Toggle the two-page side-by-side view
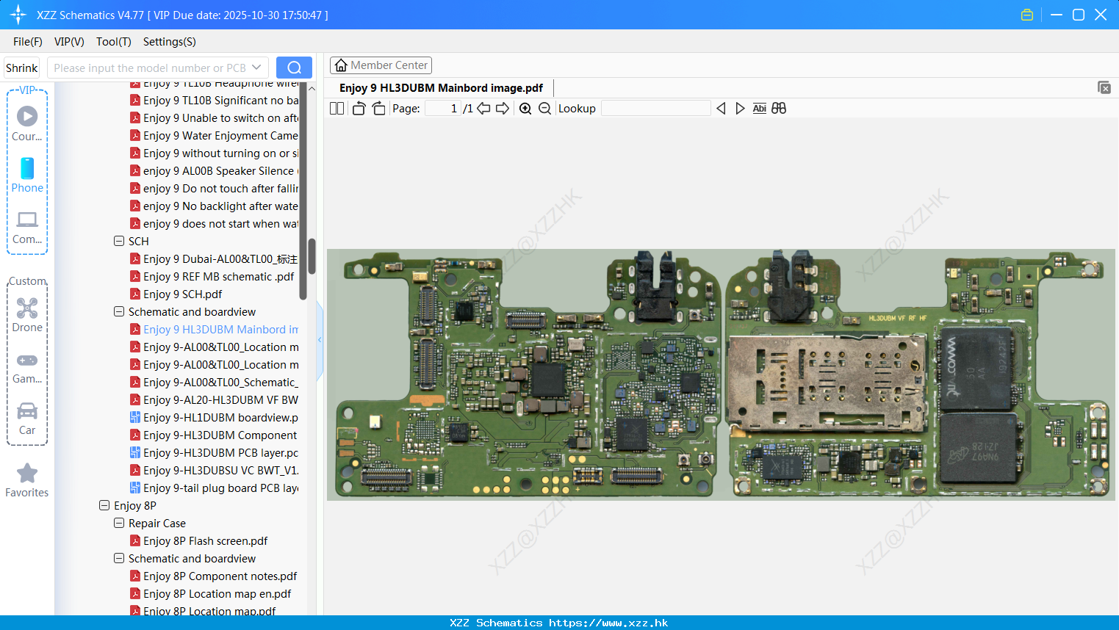Viewport: 1119px width, 630px height. pyautogui.click(x=337, y=109)
